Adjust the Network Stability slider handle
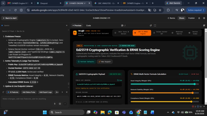This screenshot has width=207, height=116. click(x=193, y=93)
